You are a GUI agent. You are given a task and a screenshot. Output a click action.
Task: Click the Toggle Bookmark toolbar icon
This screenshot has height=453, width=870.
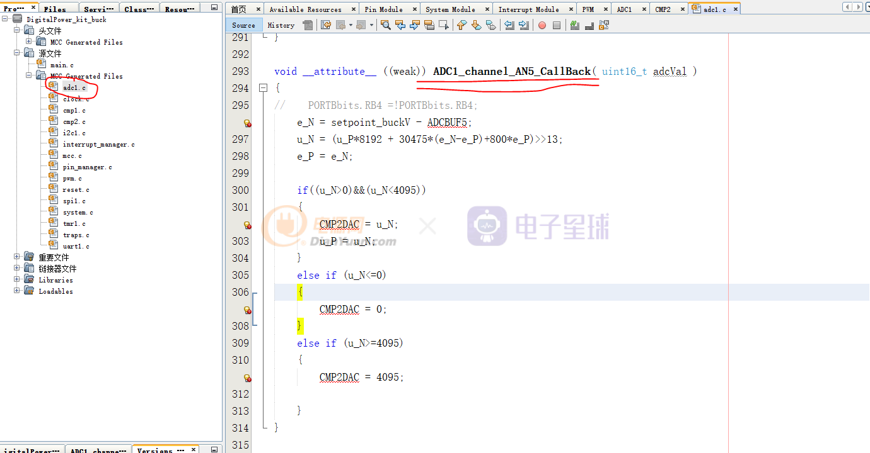coord(490,25)
